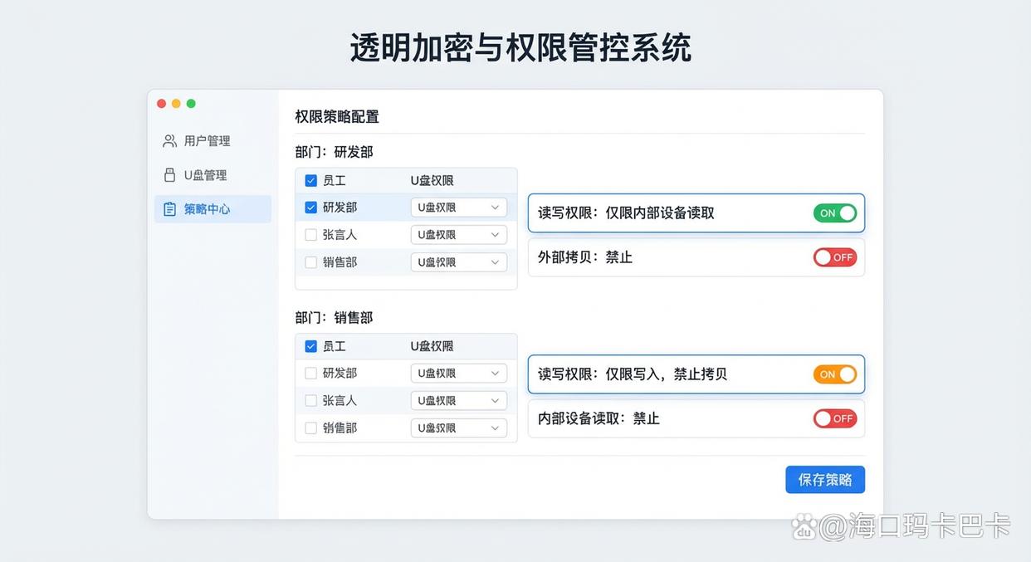Click the 保存策略 button
Screen dimensions: 1031x562
coord(825,479)
